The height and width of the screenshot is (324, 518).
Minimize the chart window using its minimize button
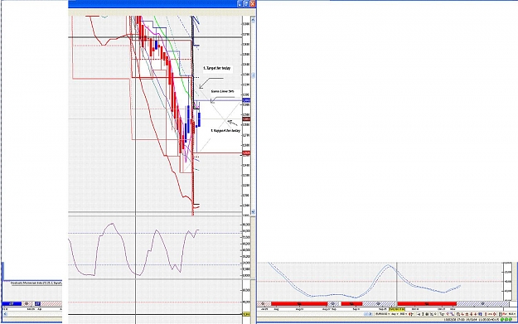[240, 3]
